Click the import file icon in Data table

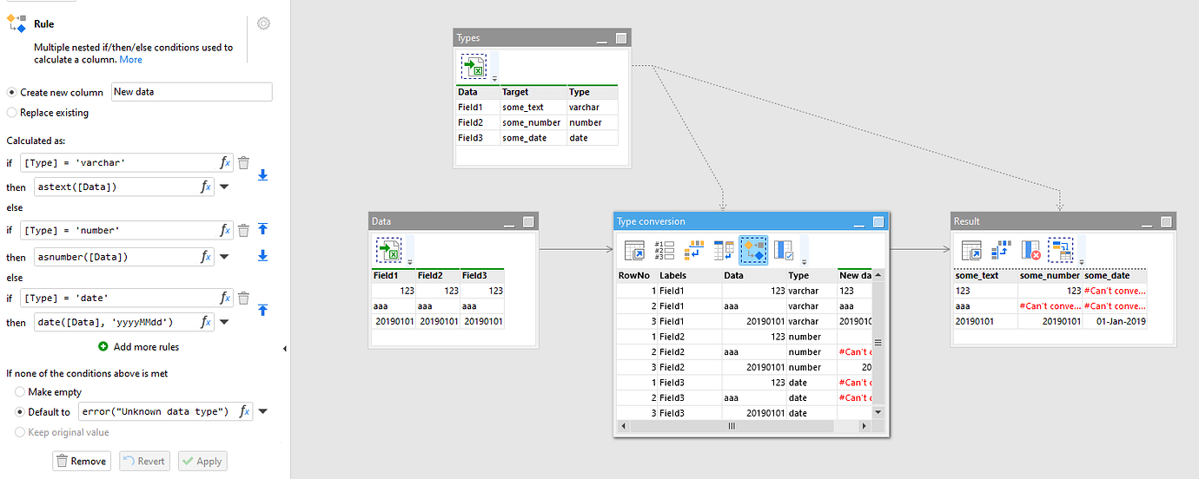click(x=388, y=251)
